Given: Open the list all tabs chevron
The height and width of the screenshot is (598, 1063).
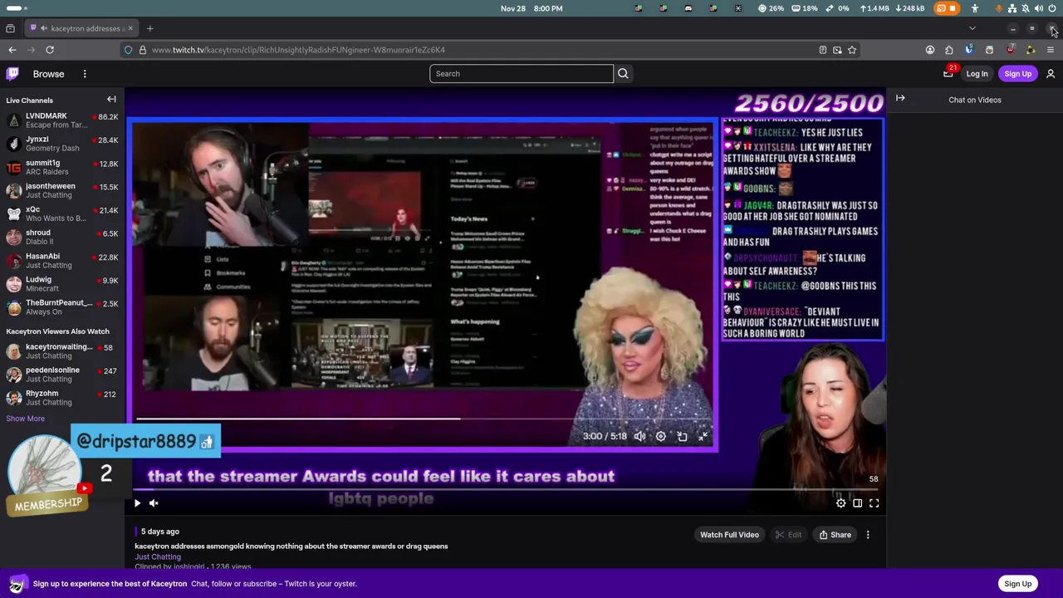Looking at the screenshot, I should [x=972, y=28].
